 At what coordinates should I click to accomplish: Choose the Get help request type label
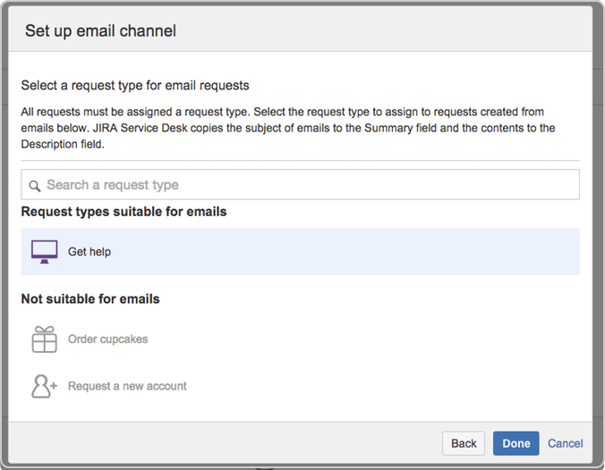[x=89, y=252]
